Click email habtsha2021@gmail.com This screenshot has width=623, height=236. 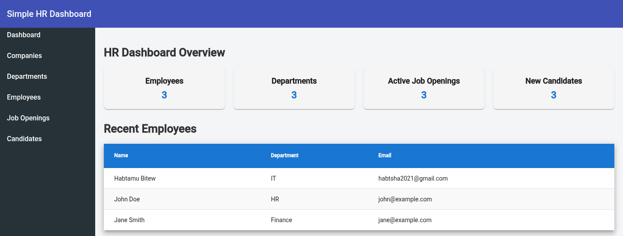413,178
